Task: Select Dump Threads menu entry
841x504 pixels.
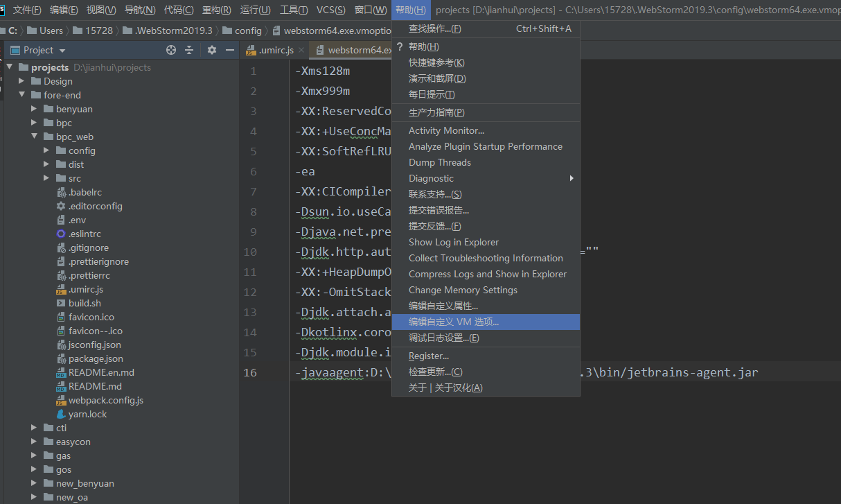Action: click(486, 162)
